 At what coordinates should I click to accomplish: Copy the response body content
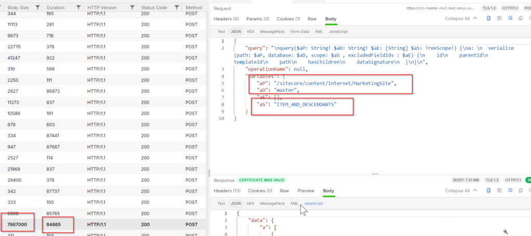tap(520, 191)
